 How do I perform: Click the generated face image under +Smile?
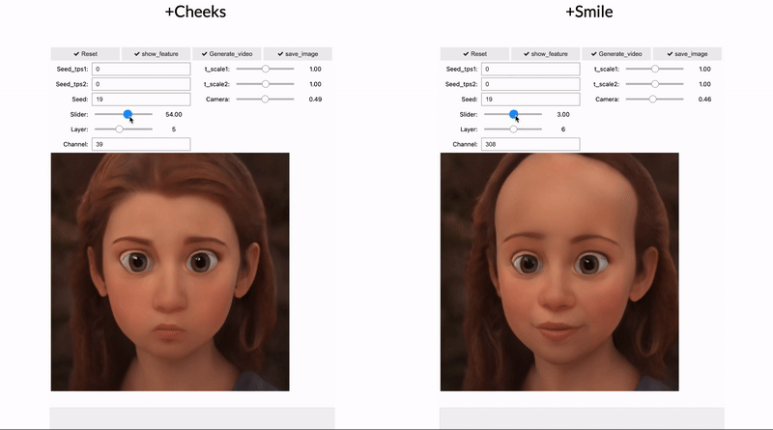coord(559,272)
